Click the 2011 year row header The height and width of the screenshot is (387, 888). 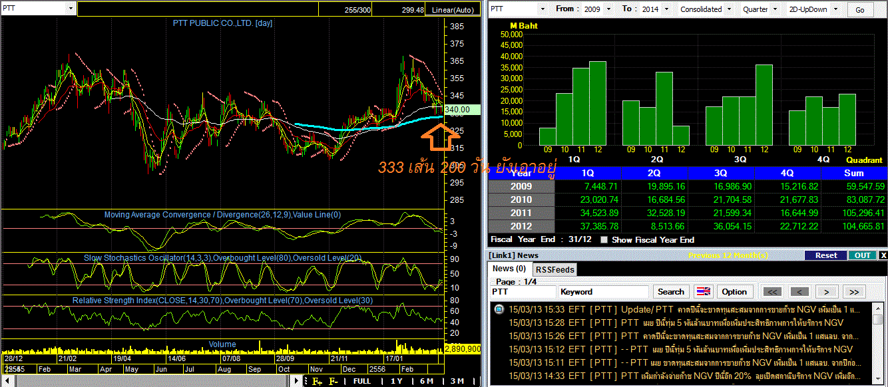(x=521, y=213)
